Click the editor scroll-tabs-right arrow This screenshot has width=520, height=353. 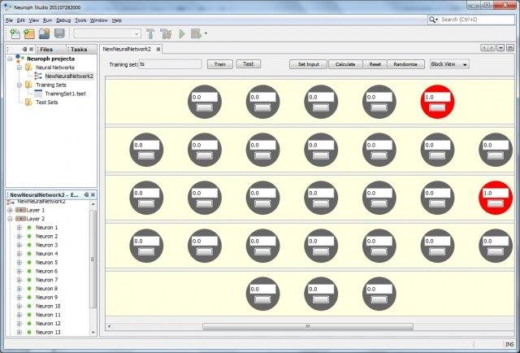coord(492,48)
